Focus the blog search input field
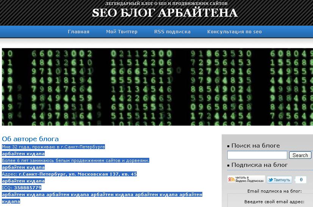The height and width of the screenshot is (207, 313). click(257, 155)
